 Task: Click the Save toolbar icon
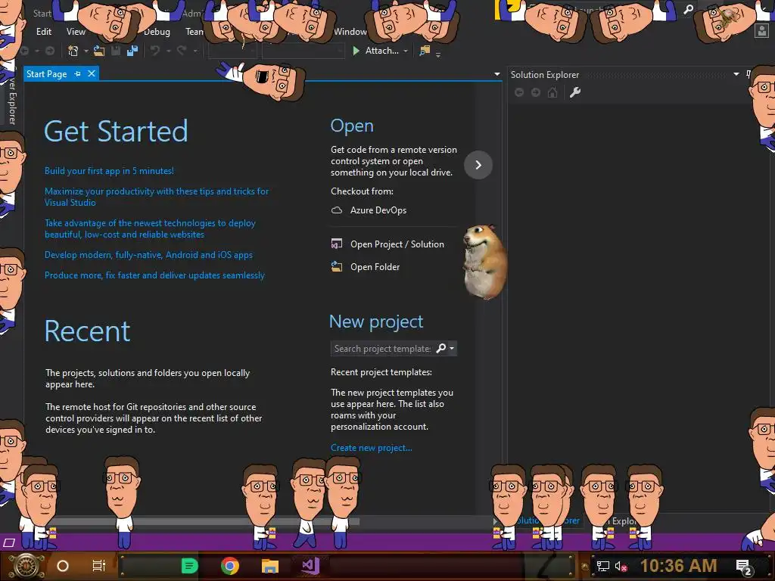[x=116, y=51]
